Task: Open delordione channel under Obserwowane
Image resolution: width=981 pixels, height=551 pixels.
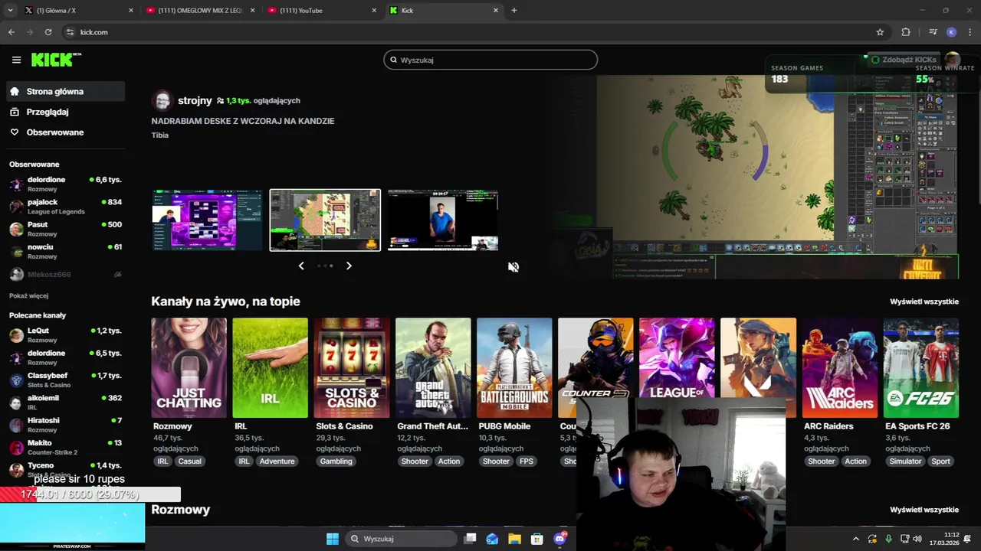Action: click(x=66, y=184)
